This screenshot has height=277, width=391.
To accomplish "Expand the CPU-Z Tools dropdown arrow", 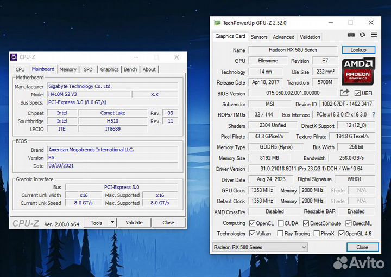I will point(113,222).
